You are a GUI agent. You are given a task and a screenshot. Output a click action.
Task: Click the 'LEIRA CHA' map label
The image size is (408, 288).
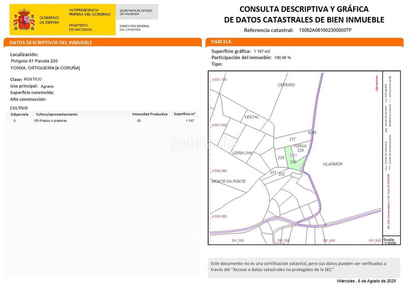point(243,153)
